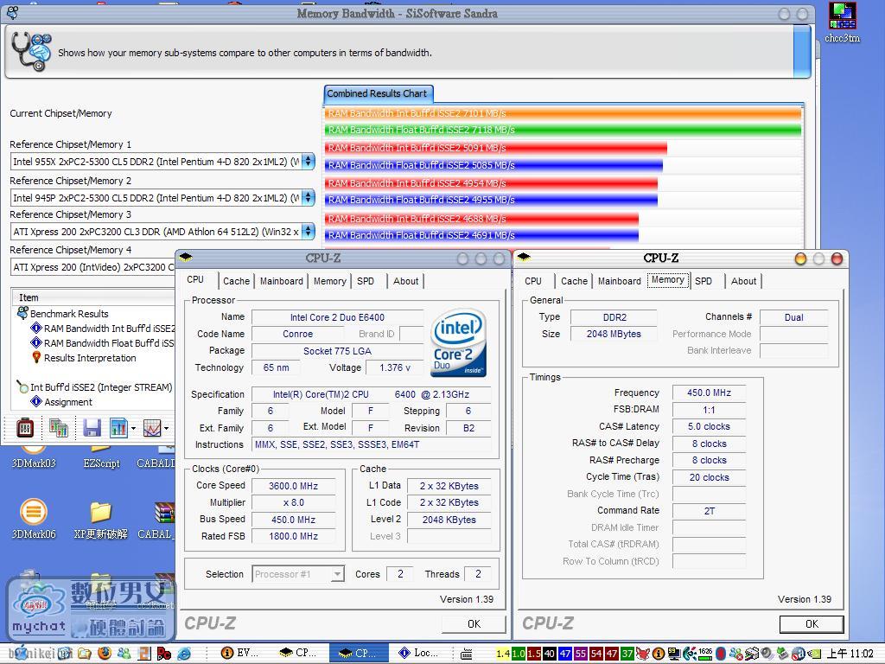Select the Combined Results Chart tab
The image size is (885, 664).
(x=377, y=93)
